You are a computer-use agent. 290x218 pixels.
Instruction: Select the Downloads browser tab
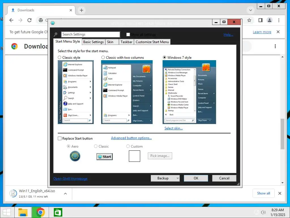(x=41, y=10)
